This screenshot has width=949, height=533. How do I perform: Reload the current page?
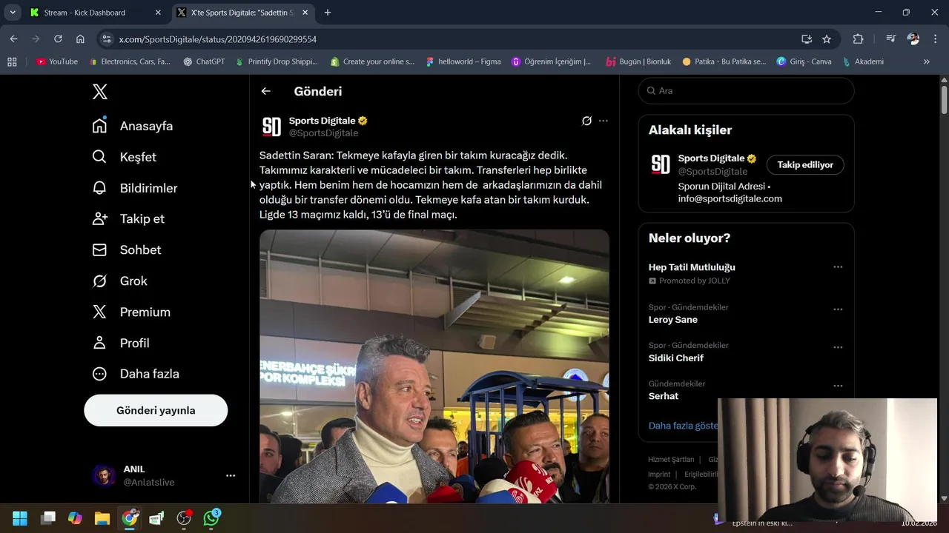pos(58,39)
